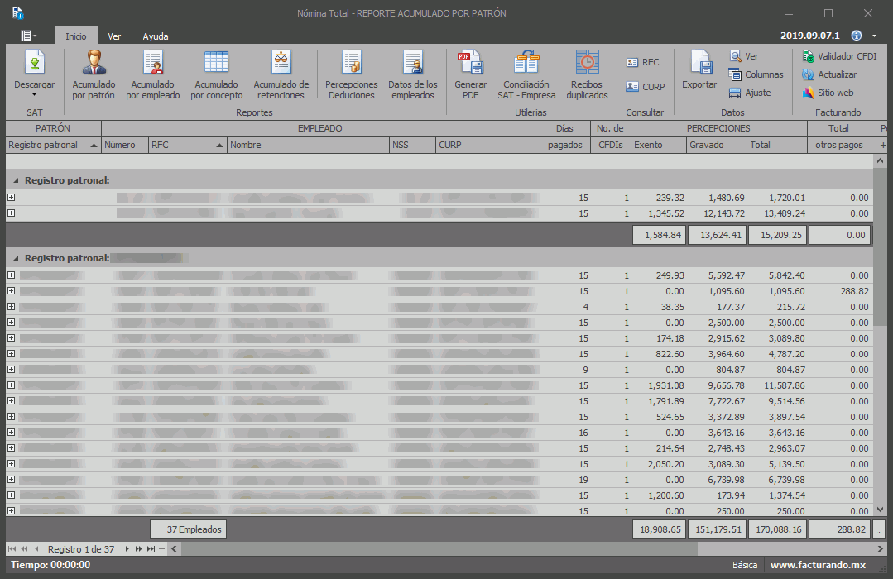Click the Exportar data icon
This screenshot has width=893, height=579.
coord(699,64)
